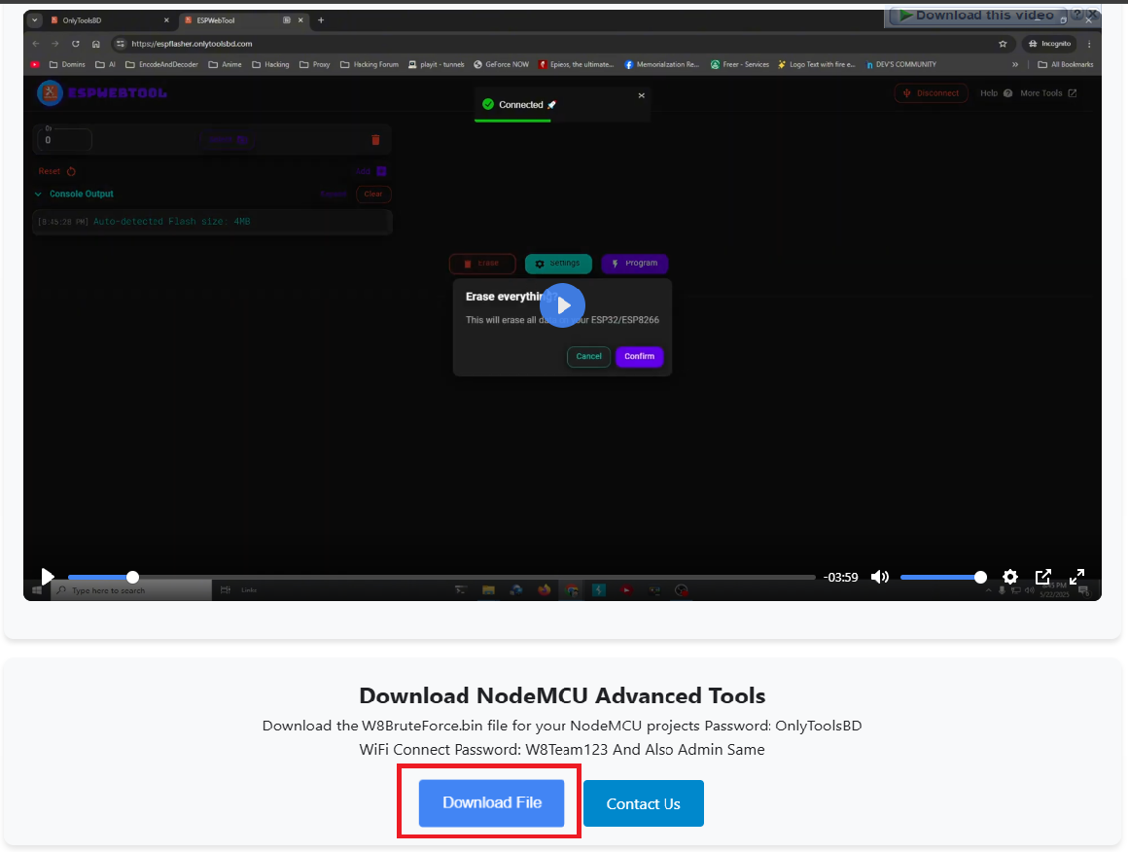Click the 'Download NodeMCU Advanced Tools' heading
This screenshot has width=1128, height=852.
click(x=563, y=695)
